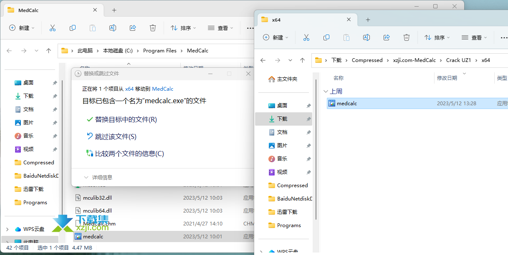Open Compressed folder in MedCalc window sidebar

[34, 162]
